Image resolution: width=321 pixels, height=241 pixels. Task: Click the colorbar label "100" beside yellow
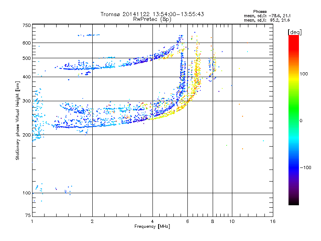304,74
